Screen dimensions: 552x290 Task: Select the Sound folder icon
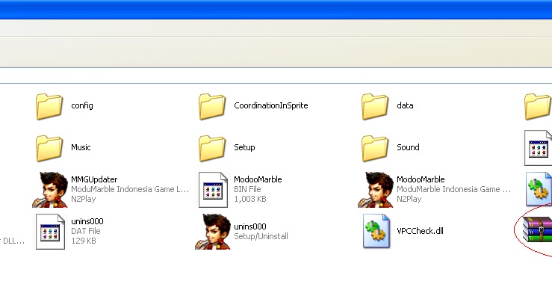pyautogui.click(x=375, y=148)
